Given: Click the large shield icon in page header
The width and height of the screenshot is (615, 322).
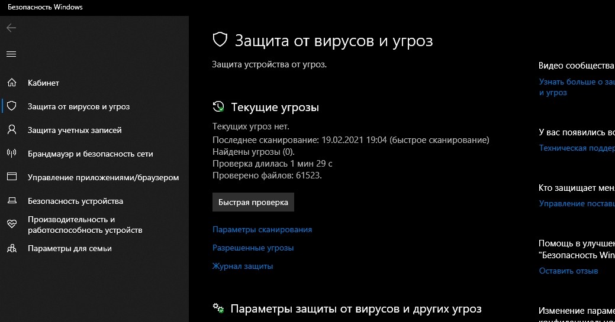Looking at the screenshot, I should (x=220, y=40).
